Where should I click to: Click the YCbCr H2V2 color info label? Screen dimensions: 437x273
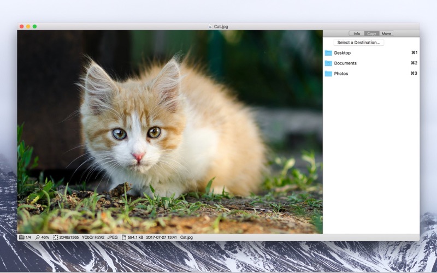[93, 238]
